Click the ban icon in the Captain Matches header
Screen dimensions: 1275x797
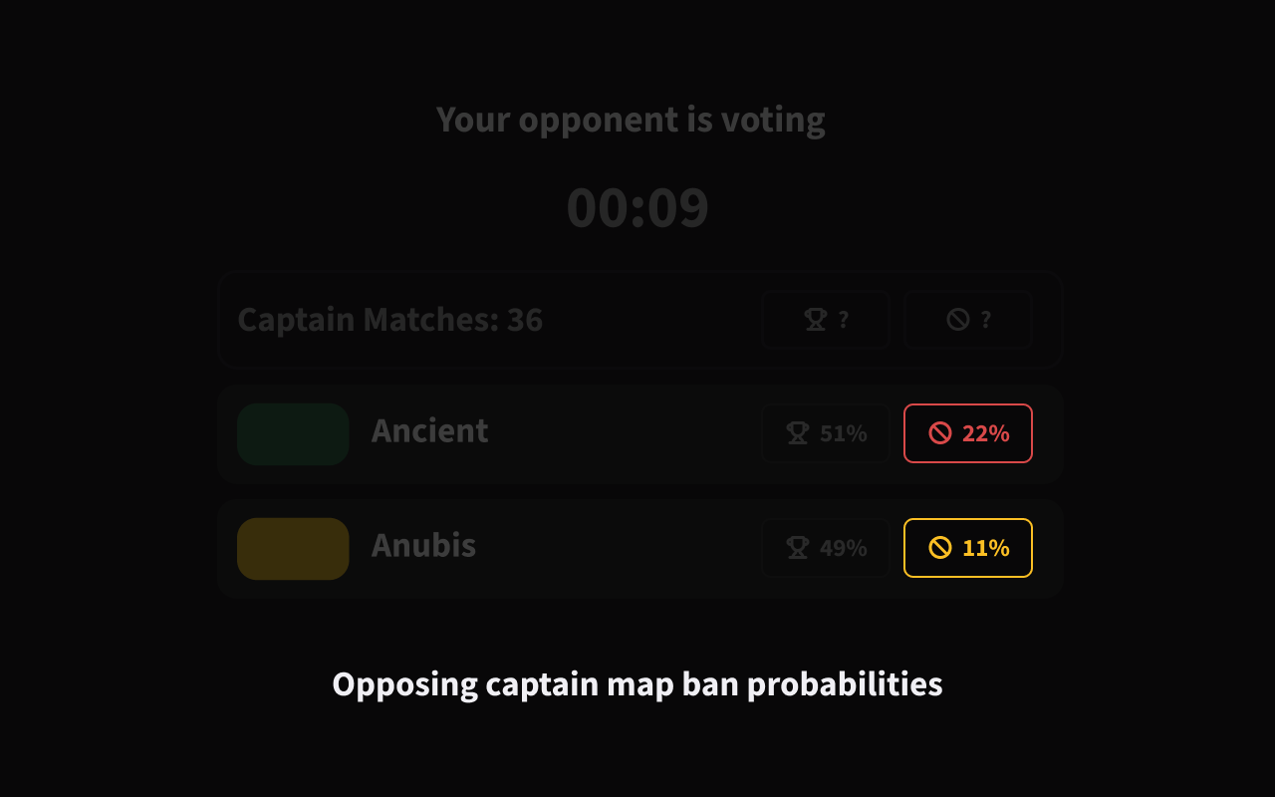pos(956,319)
